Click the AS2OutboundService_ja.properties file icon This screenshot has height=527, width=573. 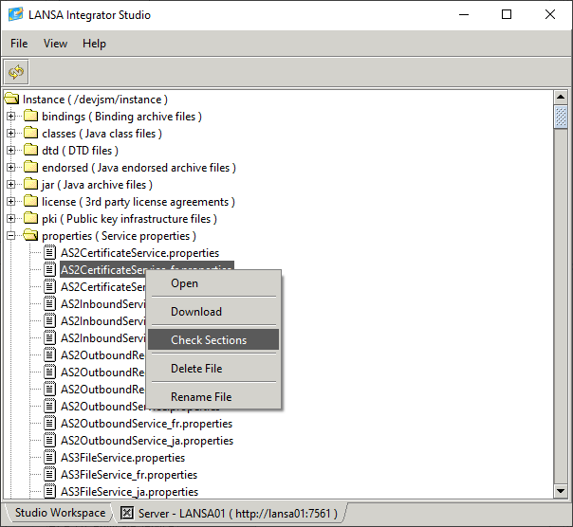[50, 441]
